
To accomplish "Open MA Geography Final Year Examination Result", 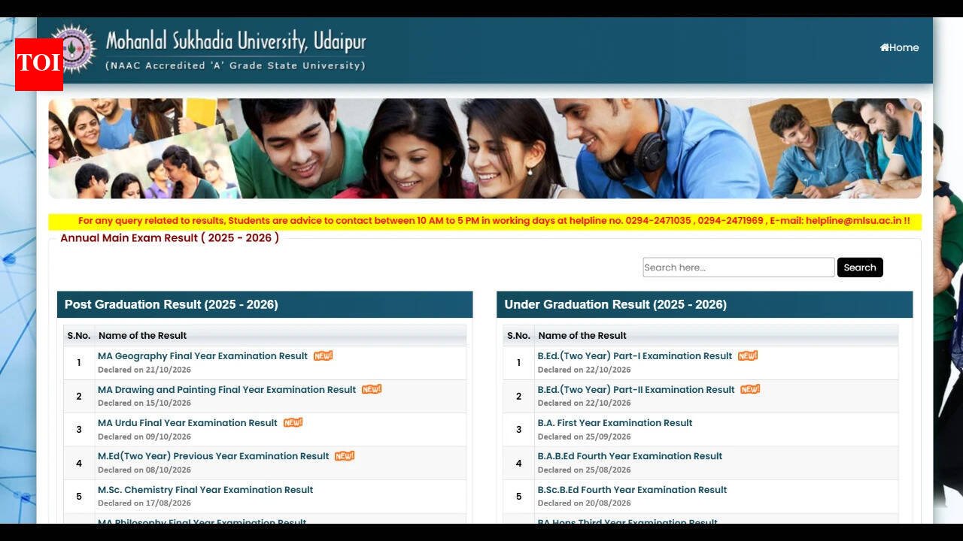I will [x=202, y=356].
